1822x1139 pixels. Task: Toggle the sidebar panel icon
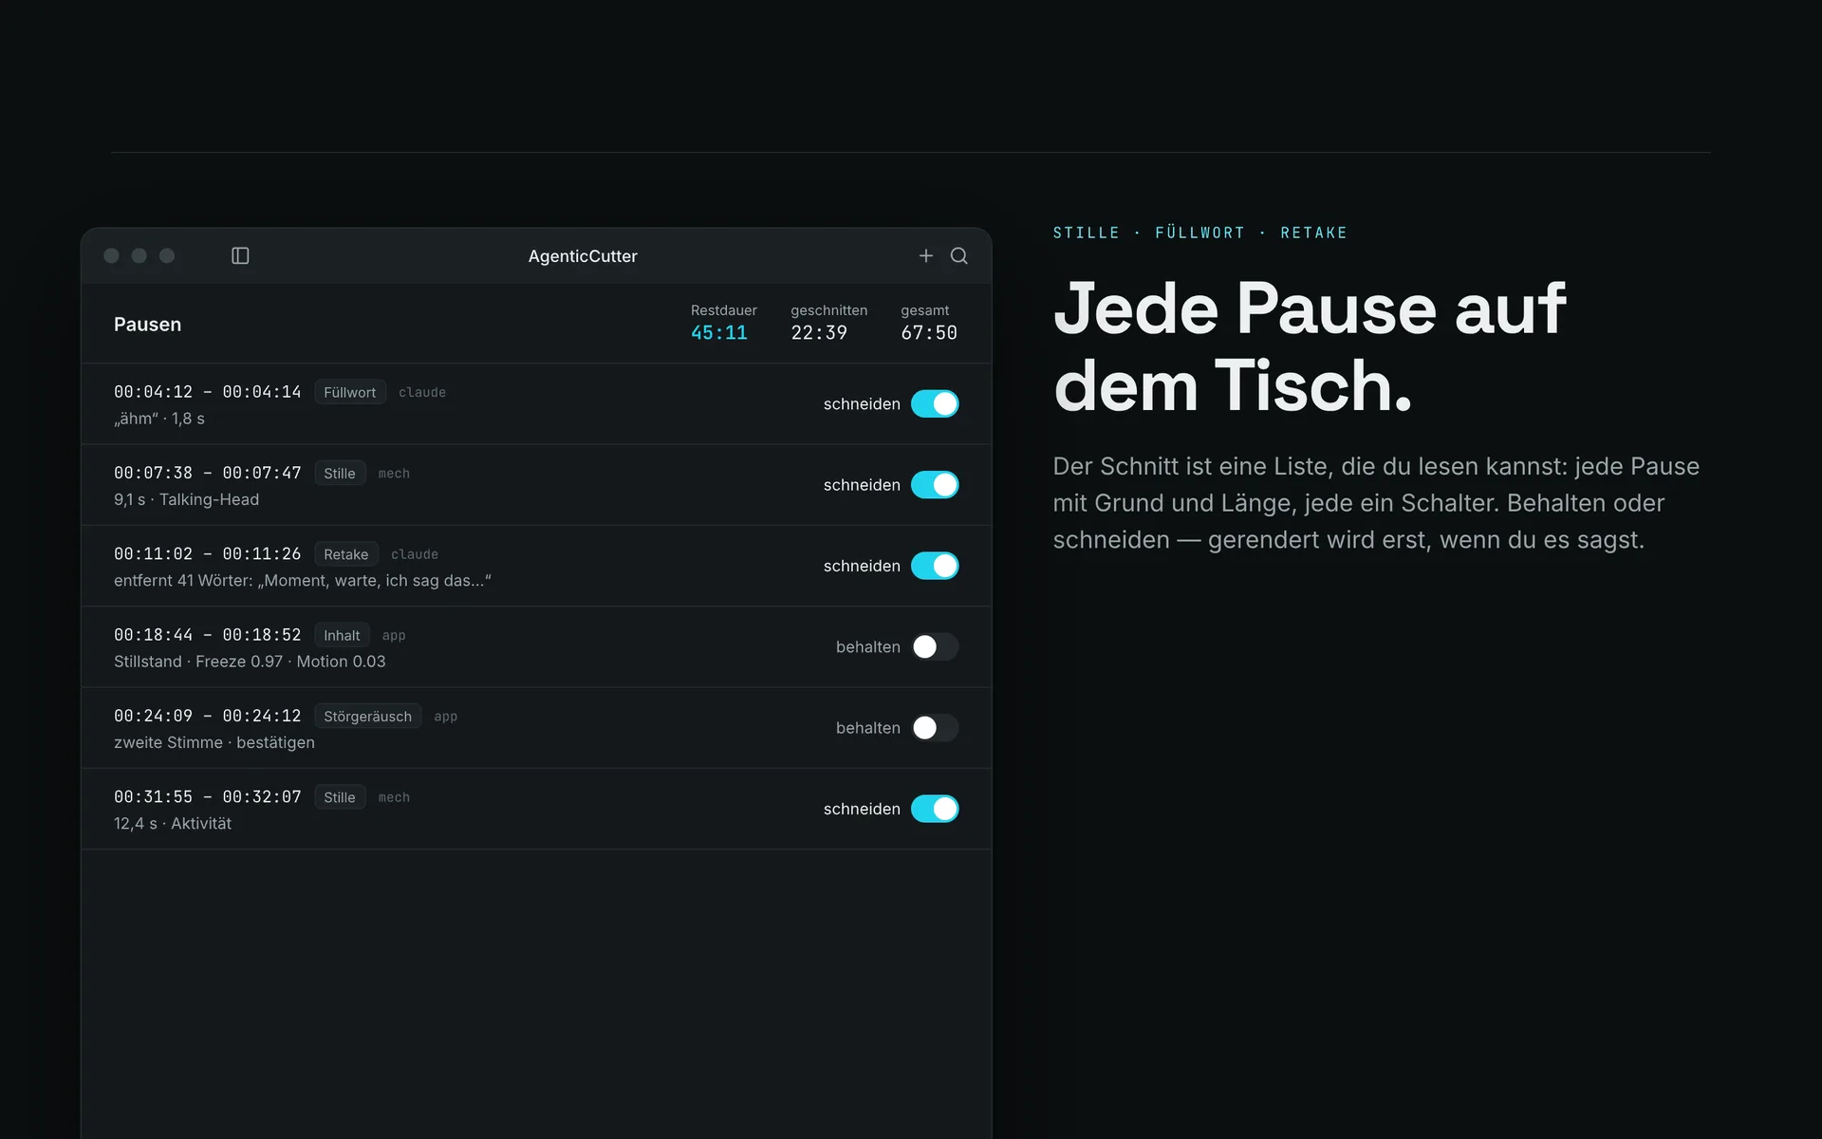point(240,256)
